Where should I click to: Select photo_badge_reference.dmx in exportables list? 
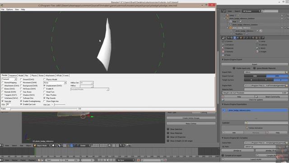[x=255, y=110]
